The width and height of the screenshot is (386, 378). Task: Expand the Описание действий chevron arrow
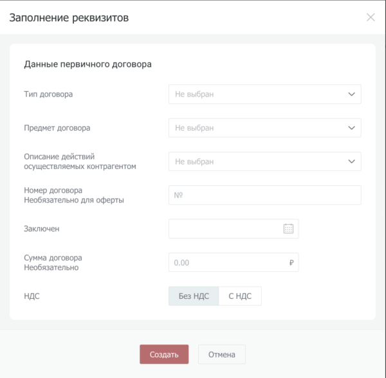(x=351, y=161)
